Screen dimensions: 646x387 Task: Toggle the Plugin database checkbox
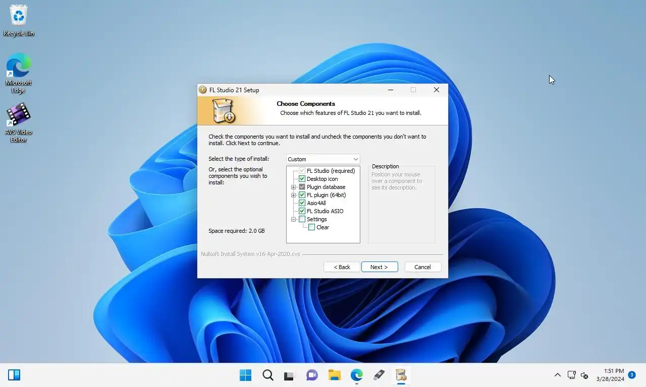302,187
